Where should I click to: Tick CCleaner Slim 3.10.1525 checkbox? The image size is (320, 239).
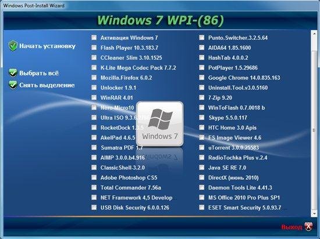(x=94, y=57)
